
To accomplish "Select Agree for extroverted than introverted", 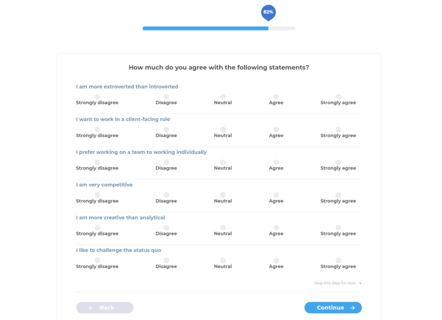I will point(276,97).
